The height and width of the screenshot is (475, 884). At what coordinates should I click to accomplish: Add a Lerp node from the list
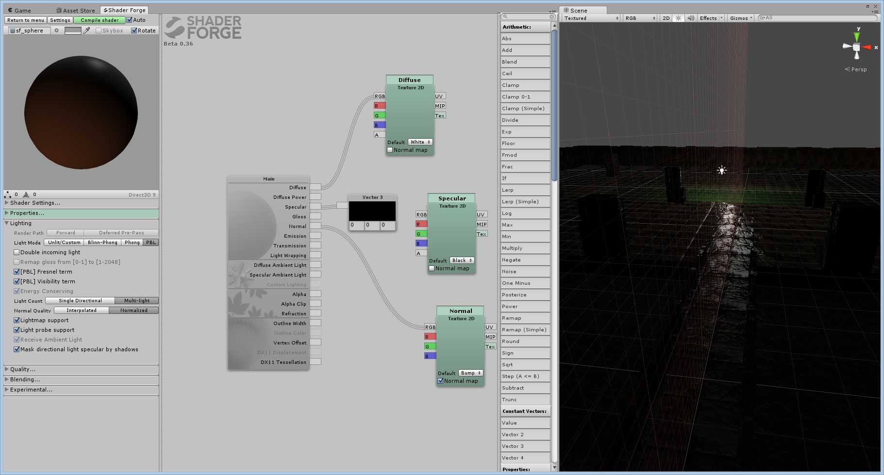tap(525, 190)
